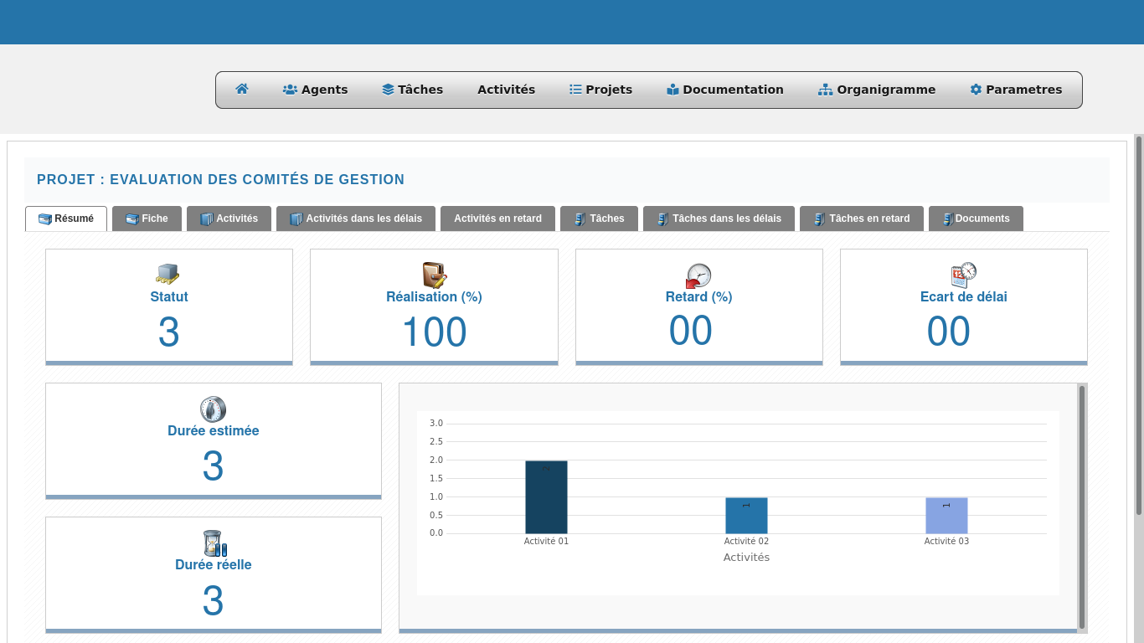Click the Activité 01 dark blue bar
This screenshot has height=643, width=1144.
546,497
